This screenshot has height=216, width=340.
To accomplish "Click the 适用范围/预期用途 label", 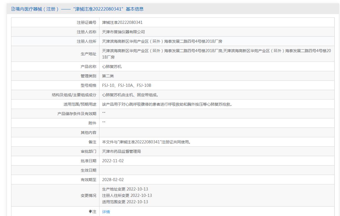I will pyautogui.click(x=80, y=104).
